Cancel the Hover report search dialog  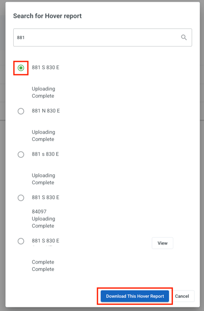pyautogui.click(x=182, y=296)
